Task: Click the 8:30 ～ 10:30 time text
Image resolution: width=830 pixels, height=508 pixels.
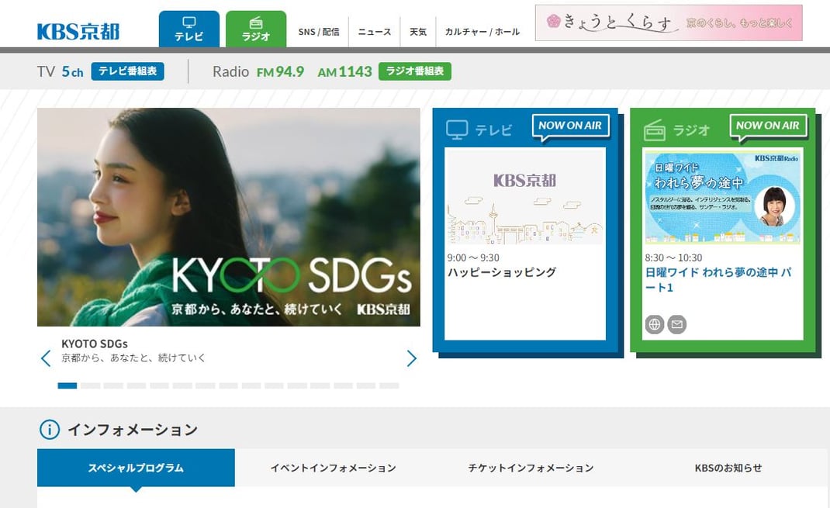Action: click(x=673, y=257)
